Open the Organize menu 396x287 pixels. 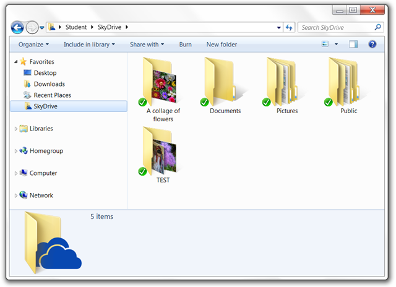33,45
